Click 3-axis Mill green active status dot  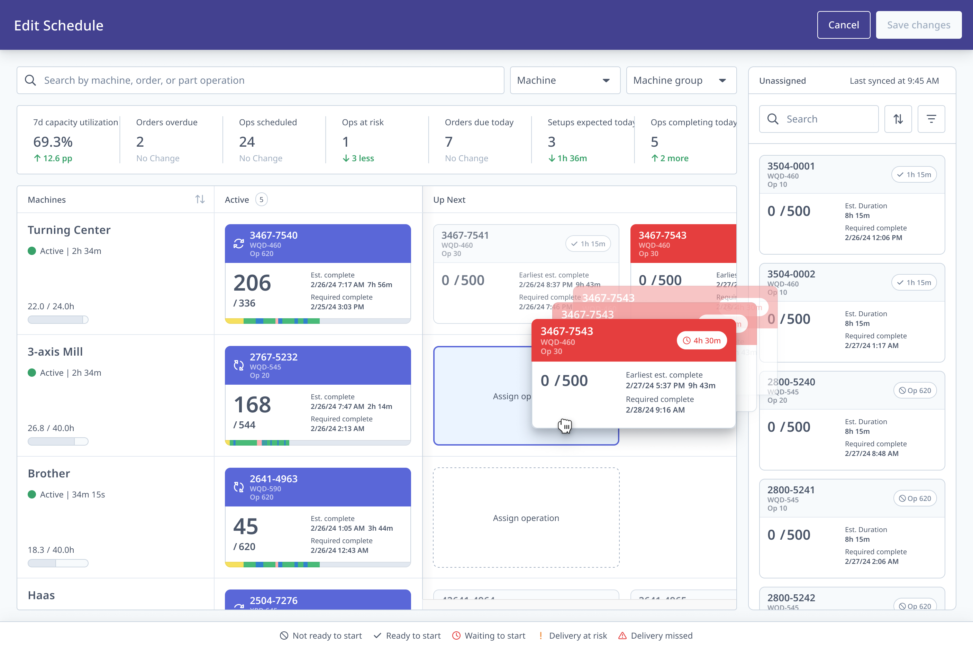(x=32, y=373)
